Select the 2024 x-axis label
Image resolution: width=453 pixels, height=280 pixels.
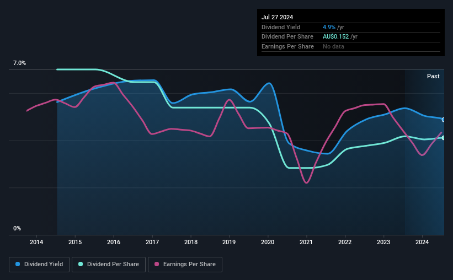pyautogui.click(x=422, y=242)
